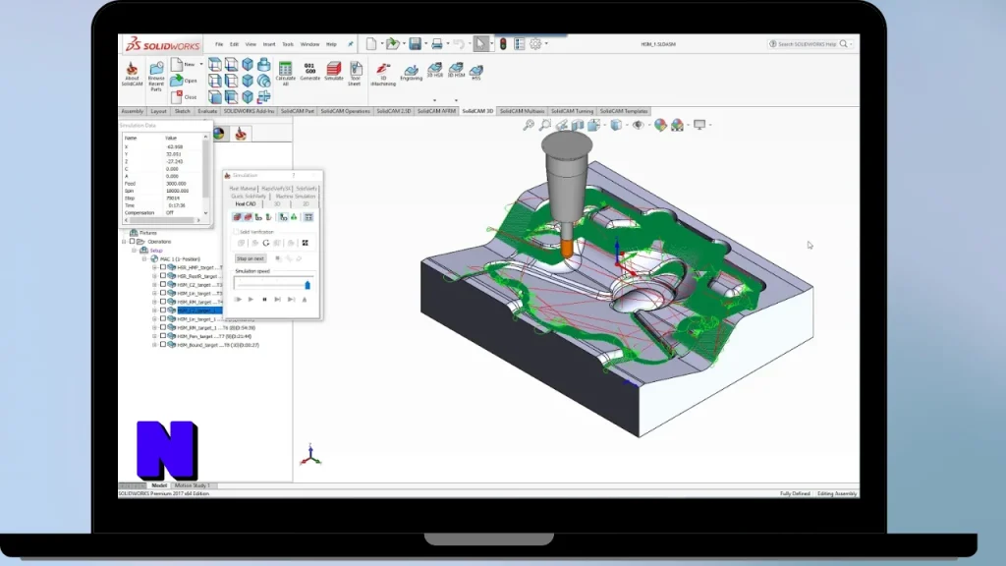Click Close button in ribbon
Screen dimensions: 1006x566
point(184,97)
